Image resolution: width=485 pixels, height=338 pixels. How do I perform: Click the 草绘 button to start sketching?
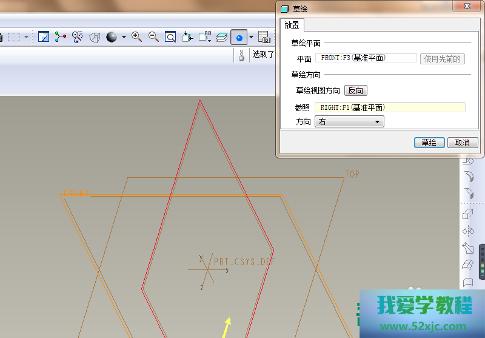coord(429,143)
